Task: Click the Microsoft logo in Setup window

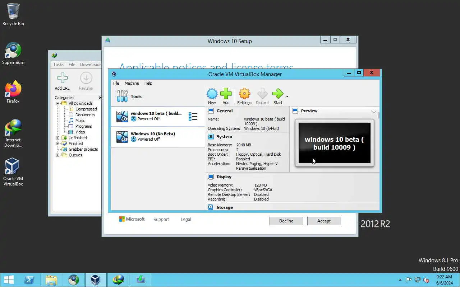Action: tap(132, 219)
